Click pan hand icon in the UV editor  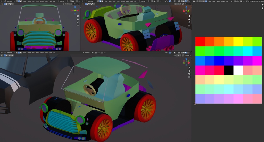pos(263,8)
